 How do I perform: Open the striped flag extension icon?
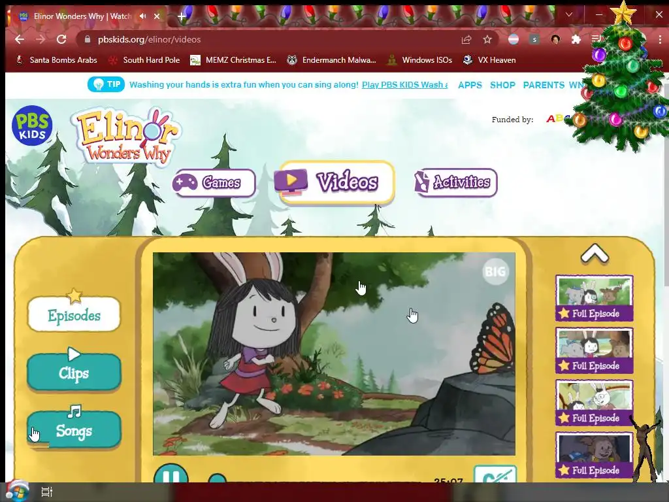point(514,40)
